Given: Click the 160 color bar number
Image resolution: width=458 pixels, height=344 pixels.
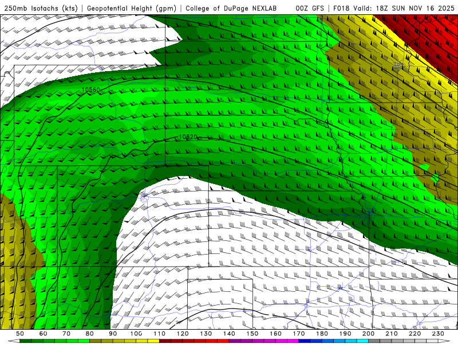Looking at the screenshot, I should 275,334.
